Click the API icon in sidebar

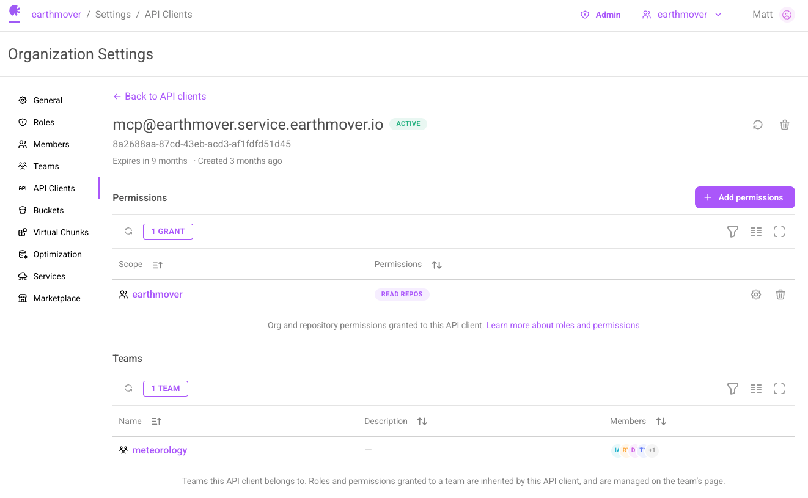pos(23,188)
